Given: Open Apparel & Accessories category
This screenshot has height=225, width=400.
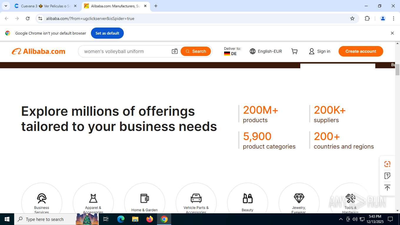Looking at the screenshot, I should 93,203.
